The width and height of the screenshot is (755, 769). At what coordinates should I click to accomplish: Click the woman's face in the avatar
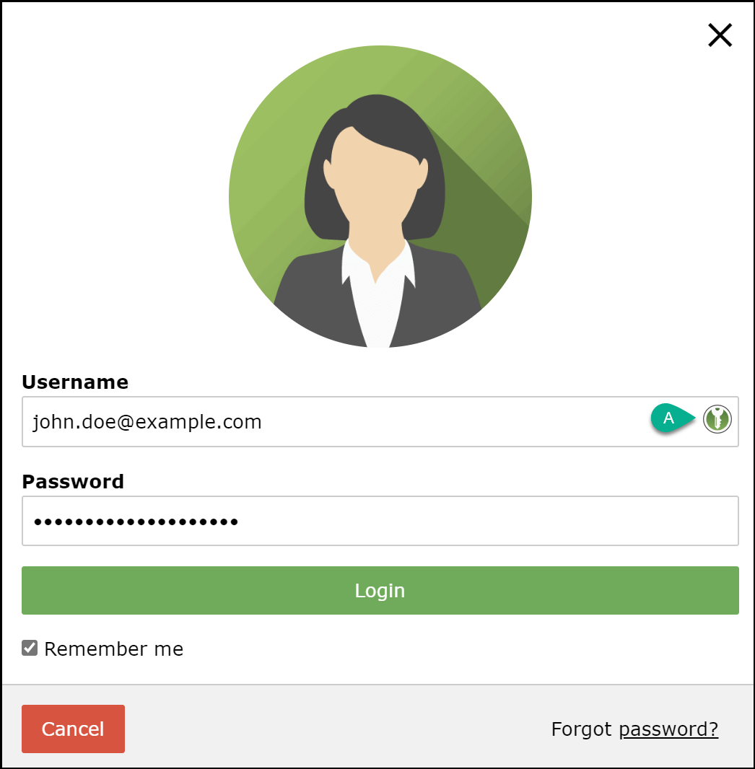tap(375, 177)
